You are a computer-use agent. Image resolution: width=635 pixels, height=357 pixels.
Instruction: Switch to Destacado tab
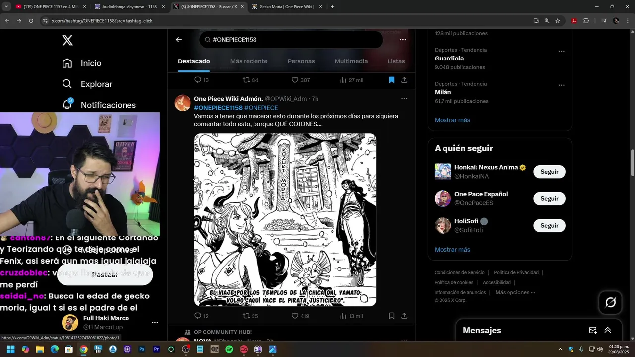tap(194, 61)
